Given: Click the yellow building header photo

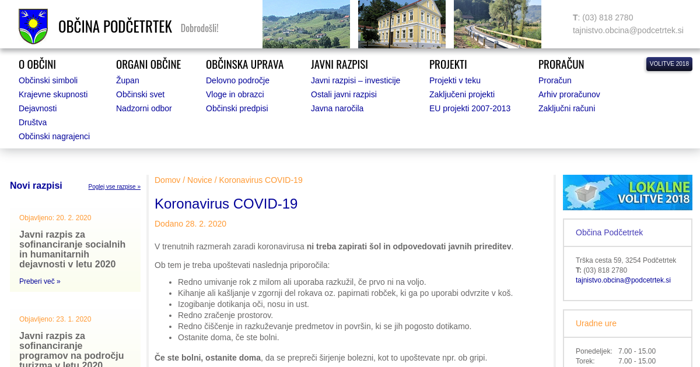Looking at the screenshot, I should [x=401, y=24].
